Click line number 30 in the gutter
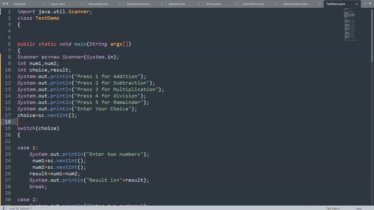 click(x=8, y=199)
